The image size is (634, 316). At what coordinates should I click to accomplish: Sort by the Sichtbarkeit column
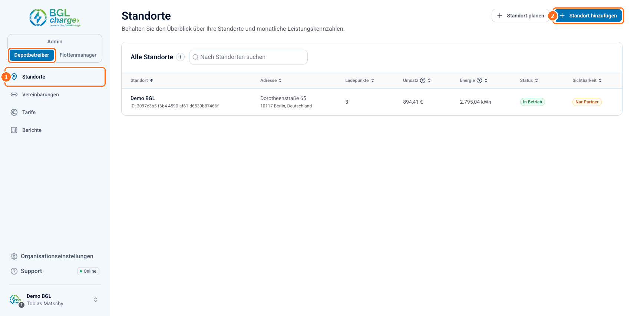(587, 80)
